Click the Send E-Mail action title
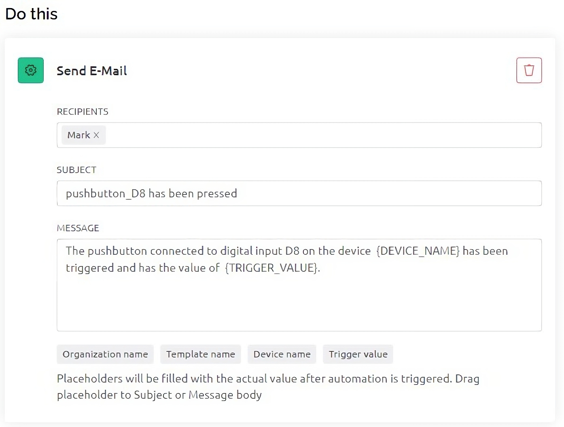564x427 pixels. click(x=92, y=71)
